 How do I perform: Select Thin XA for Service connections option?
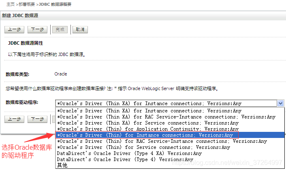click(x=170, y=123)
